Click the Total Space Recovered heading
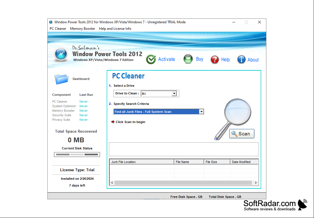 [76, 131]
